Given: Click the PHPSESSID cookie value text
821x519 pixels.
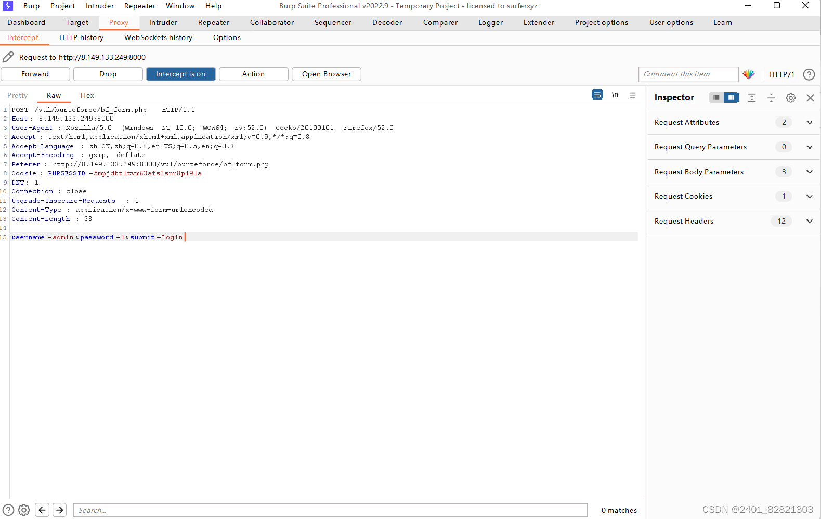Looking at the screenshot, I should point(148,173).
